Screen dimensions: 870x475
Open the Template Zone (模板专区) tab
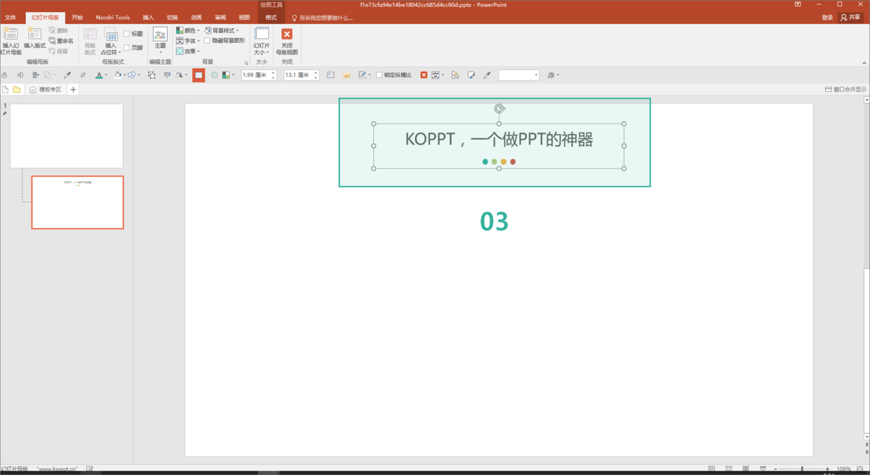coord(45,89)
